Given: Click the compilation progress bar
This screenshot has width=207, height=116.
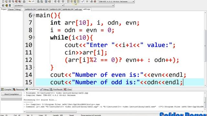Looking at the screenshot, I should click(x=12, y=99).
